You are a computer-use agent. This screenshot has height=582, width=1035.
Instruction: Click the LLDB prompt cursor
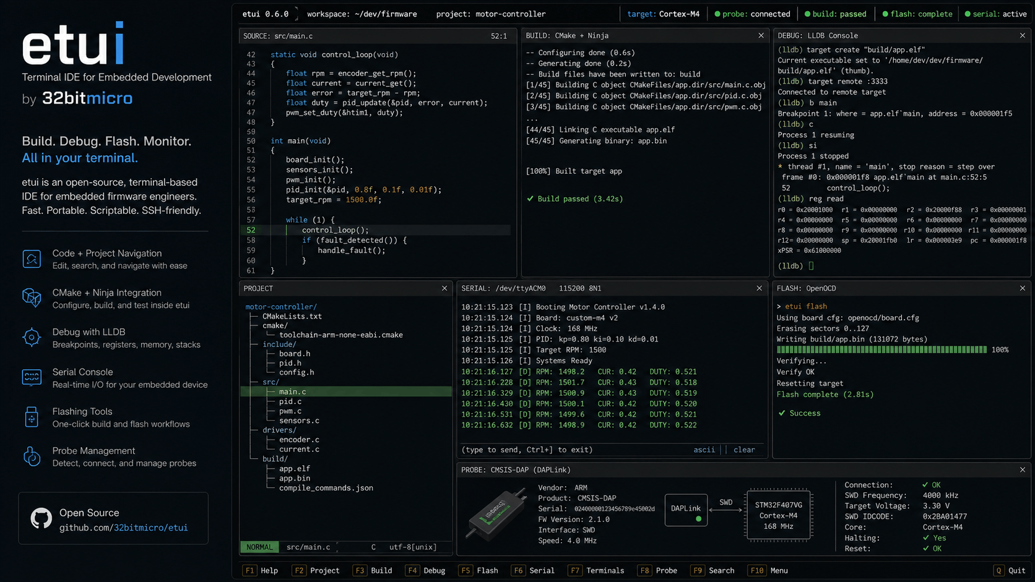(811, 266)
